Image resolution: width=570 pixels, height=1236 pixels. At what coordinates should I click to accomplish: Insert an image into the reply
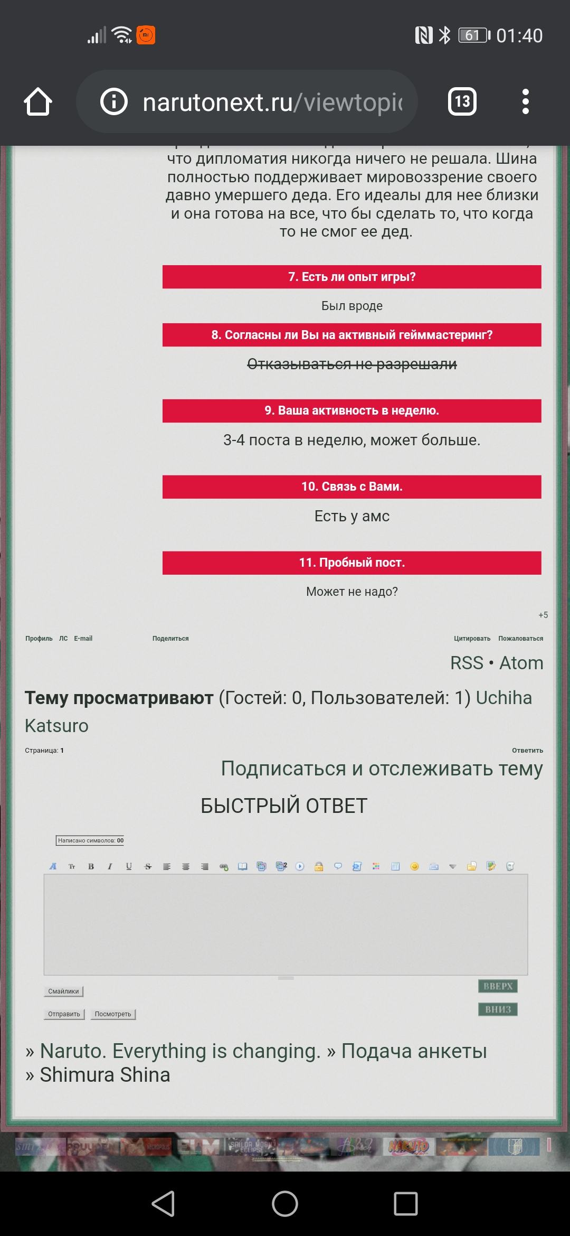tap(262, 866)
